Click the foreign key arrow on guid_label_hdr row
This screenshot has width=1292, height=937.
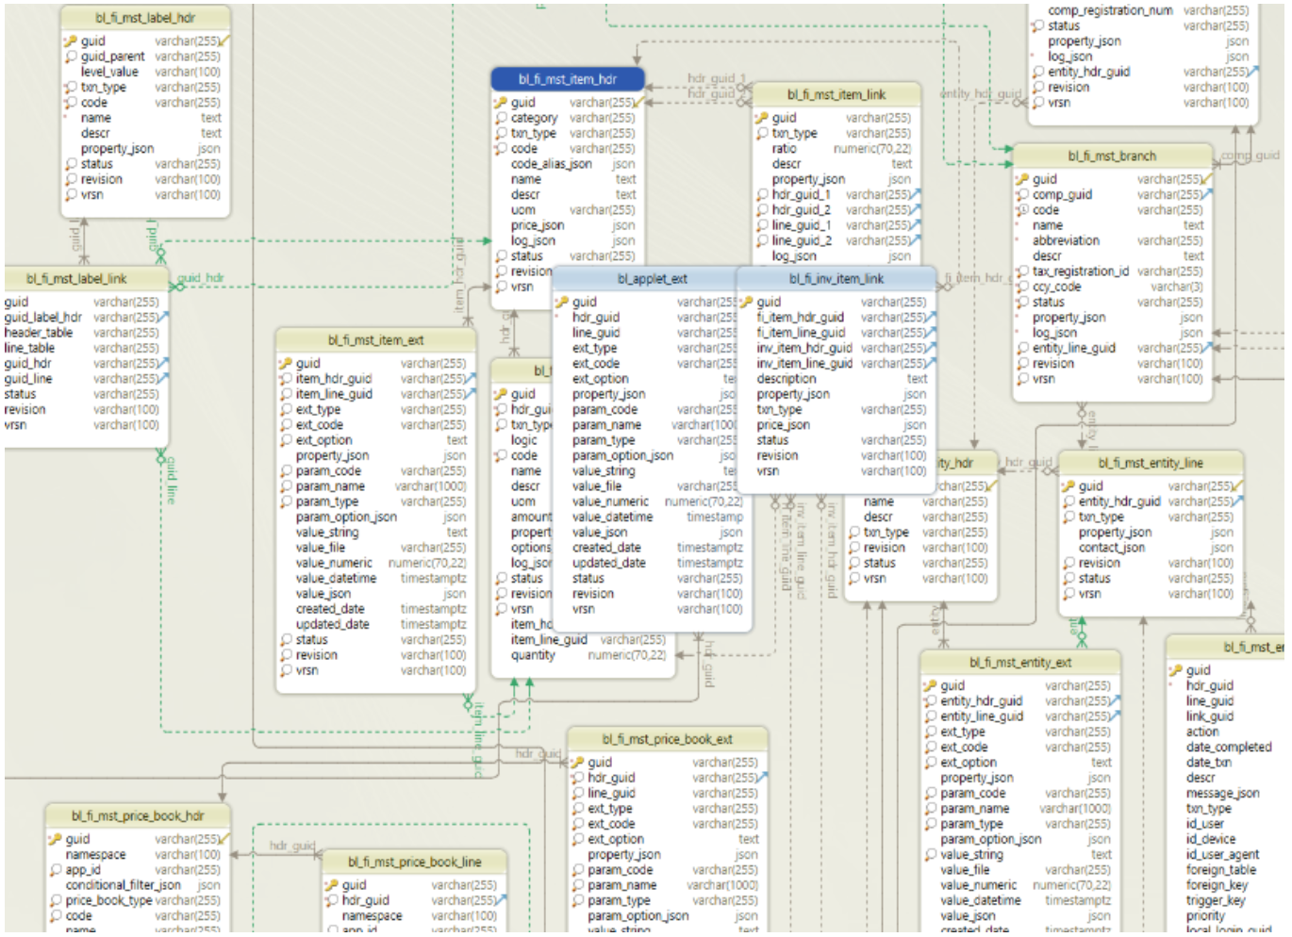pyautogui.click(x=163, y=318)
